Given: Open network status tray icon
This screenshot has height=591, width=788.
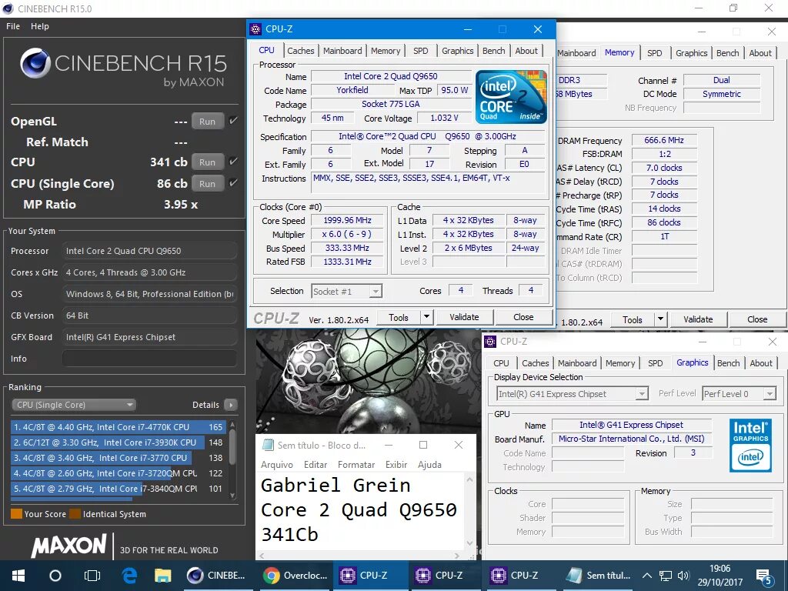Looking at the screenshot, I should (666, 576).
